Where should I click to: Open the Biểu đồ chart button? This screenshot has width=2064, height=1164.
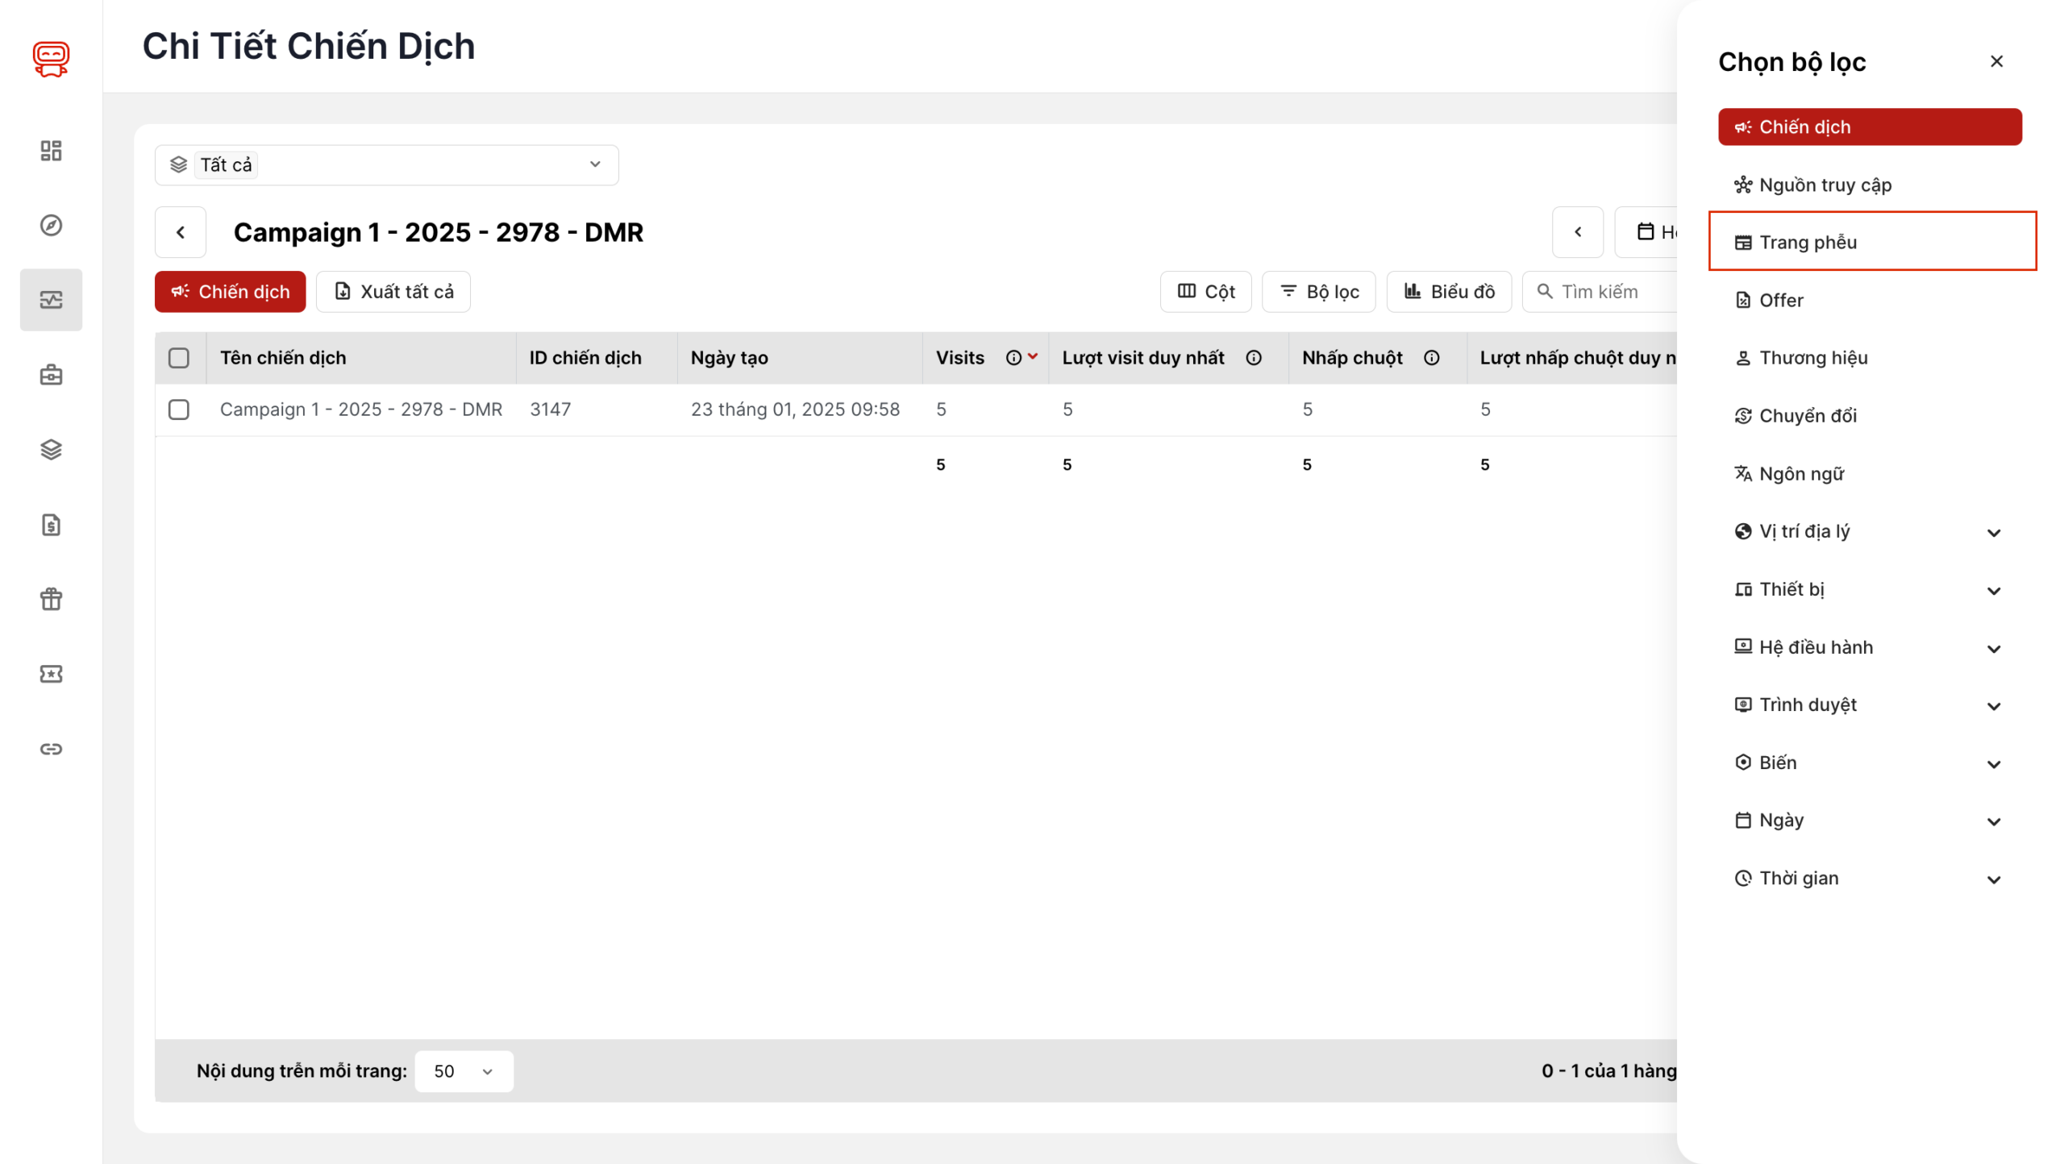(x=1449, y=292)
